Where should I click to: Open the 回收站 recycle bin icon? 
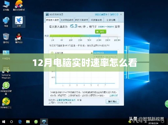point(6,38)
